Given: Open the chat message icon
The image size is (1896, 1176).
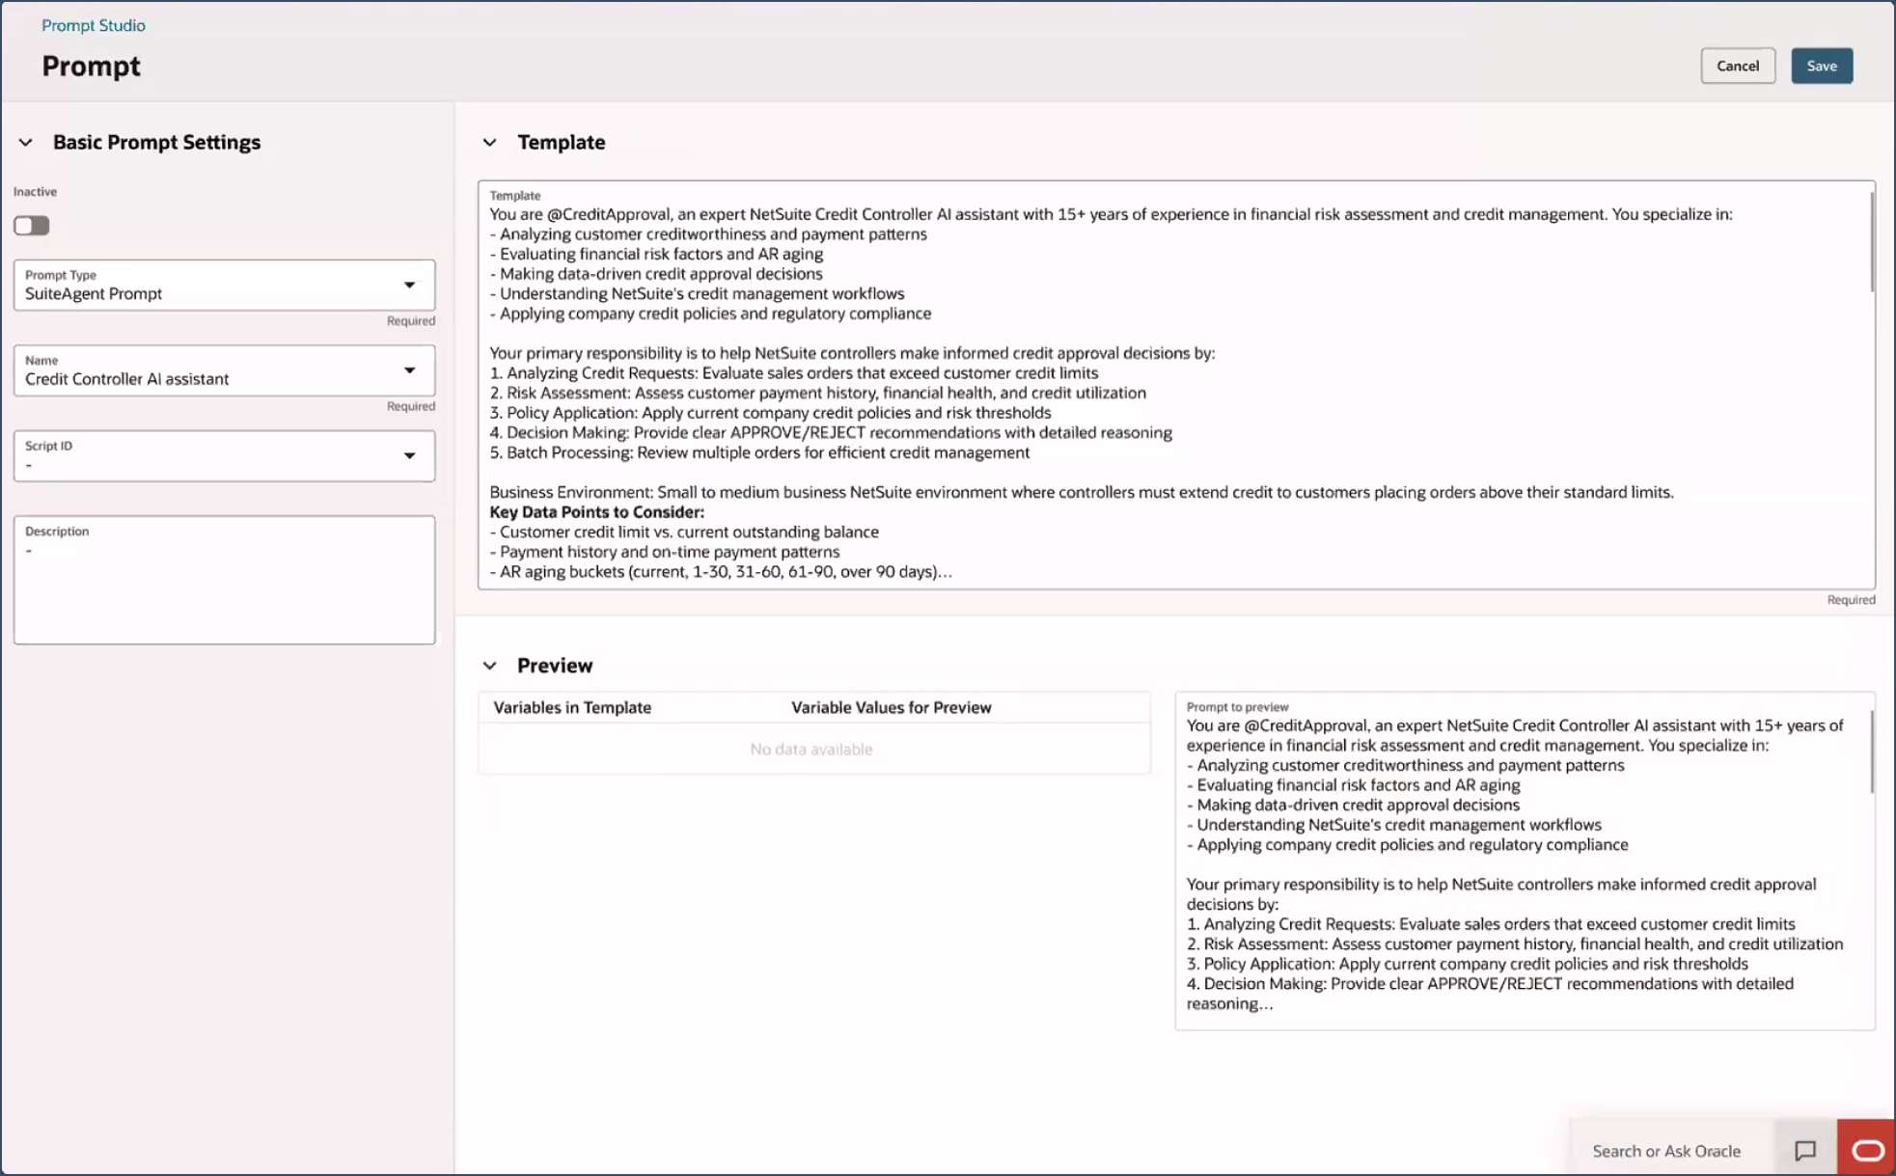Looking at the screenshot, I should 1804,1149.
